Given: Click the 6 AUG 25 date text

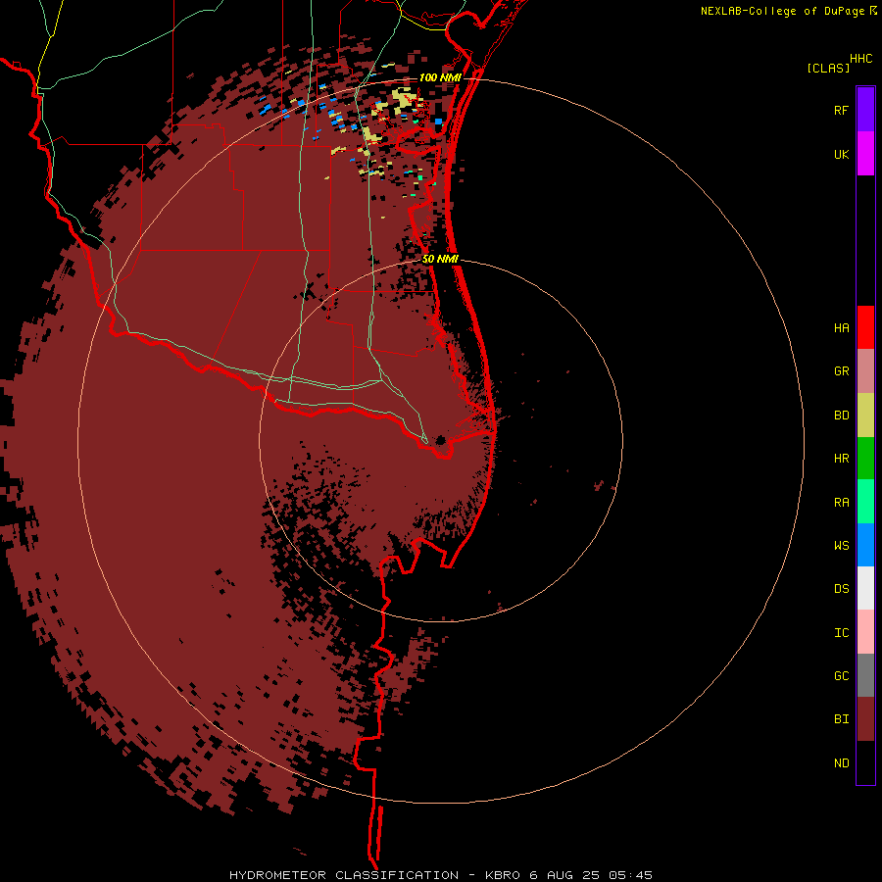Looking at the screenshot, I should pyautogui.click(x=564, y=875).
